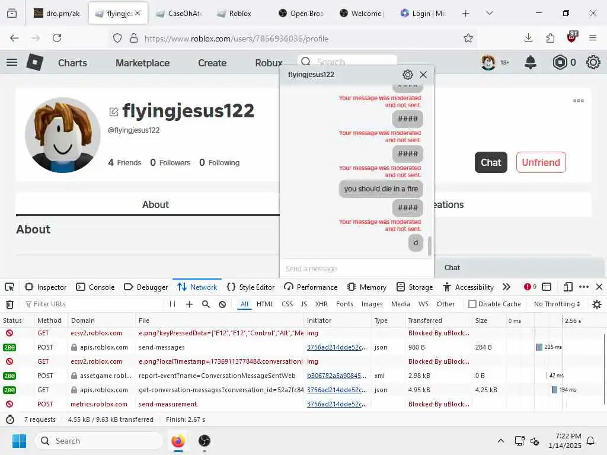Open Firefox application menu

593,38
